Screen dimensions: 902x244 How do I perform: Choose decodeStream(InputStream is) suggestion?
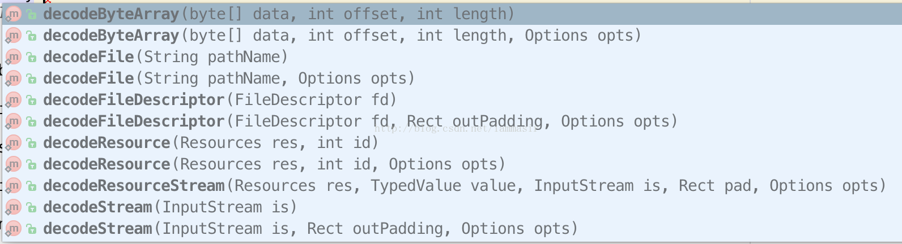point(170,207)
